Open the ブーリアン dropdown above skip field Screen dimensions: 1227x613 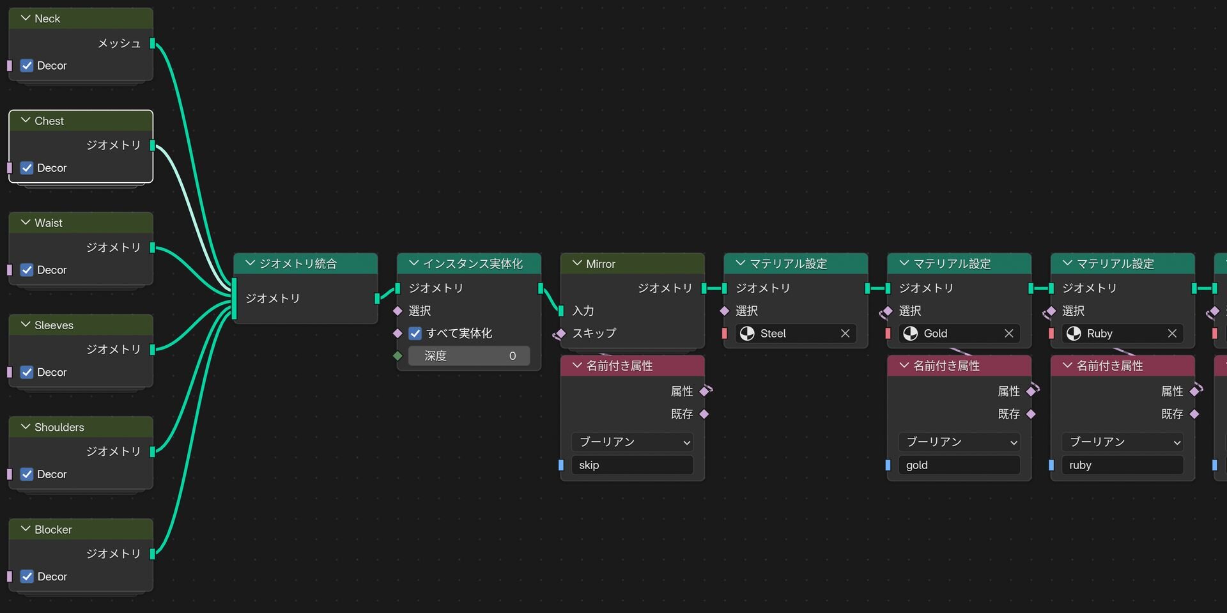tap(632, 442)
